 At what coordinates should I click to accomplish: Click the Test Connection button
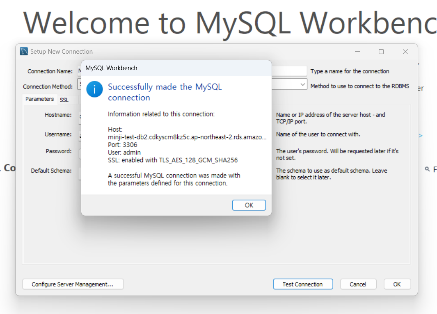tap(303, 284)
